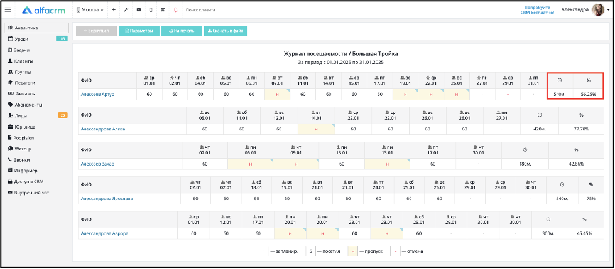Click Скачать в файл button

[x=225, y=31]
